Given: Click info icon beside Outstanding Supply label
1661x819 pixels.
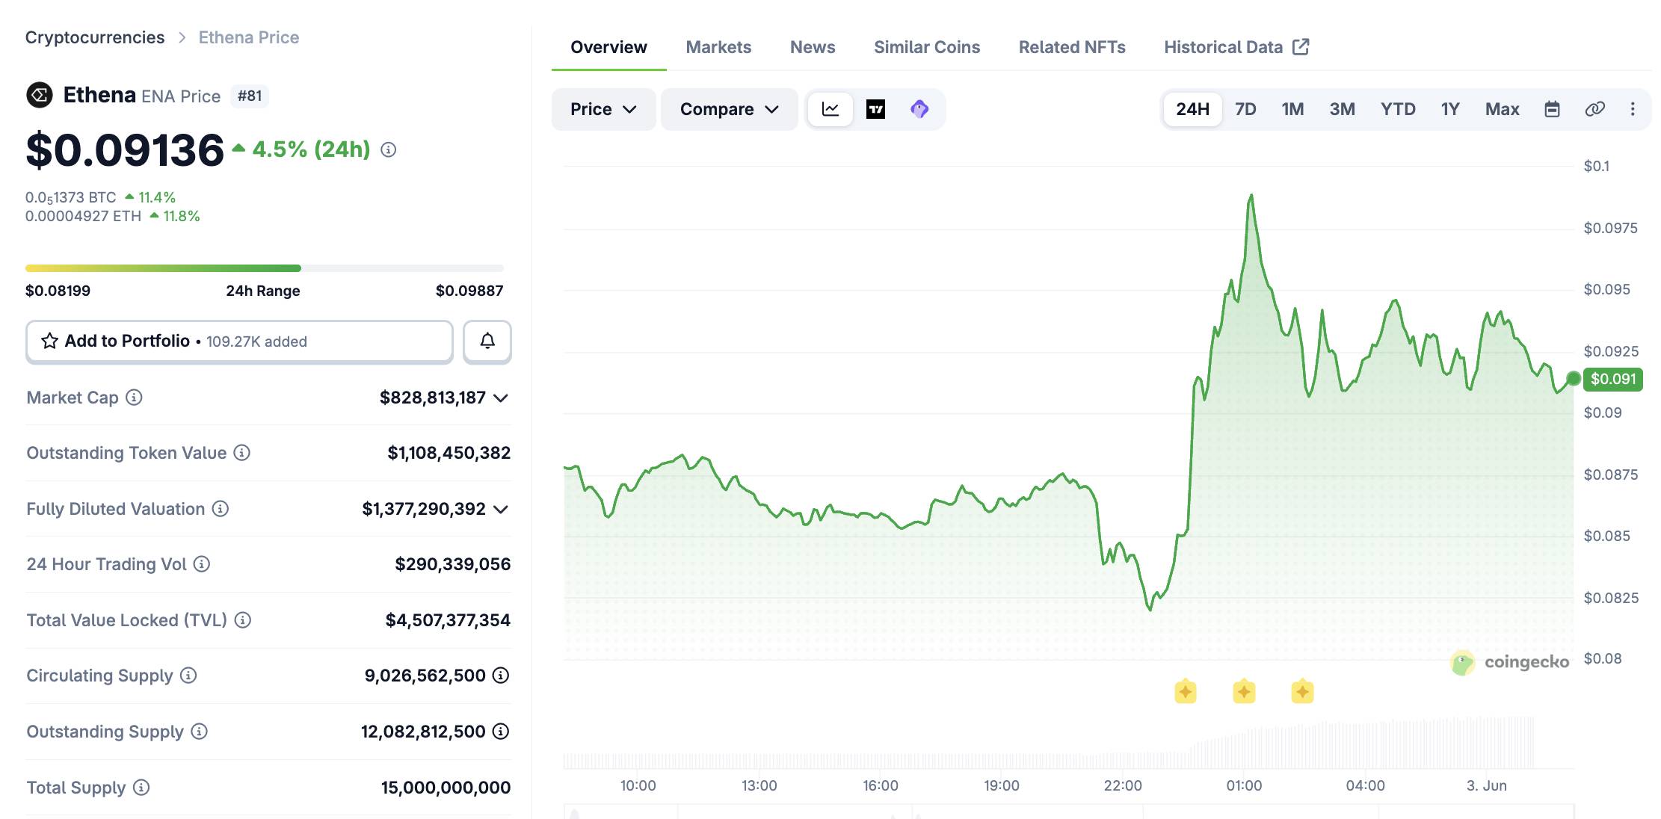Looking at the screenshot, I should click(199, 732).
